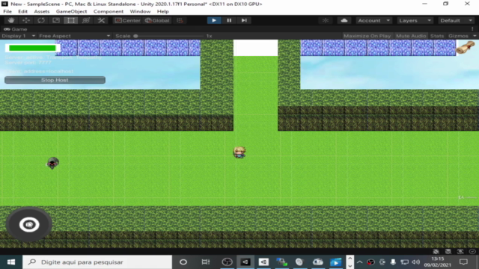Screen dimensions: 479x269
Task: Select the Rect tool
Action: coord(71,20)
